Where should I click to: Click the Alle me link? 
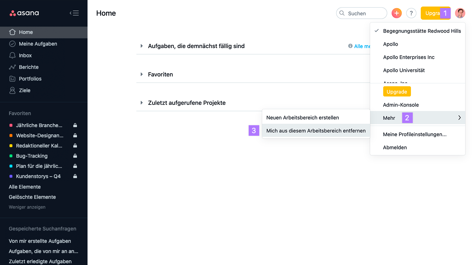click(x=362, y=46)
